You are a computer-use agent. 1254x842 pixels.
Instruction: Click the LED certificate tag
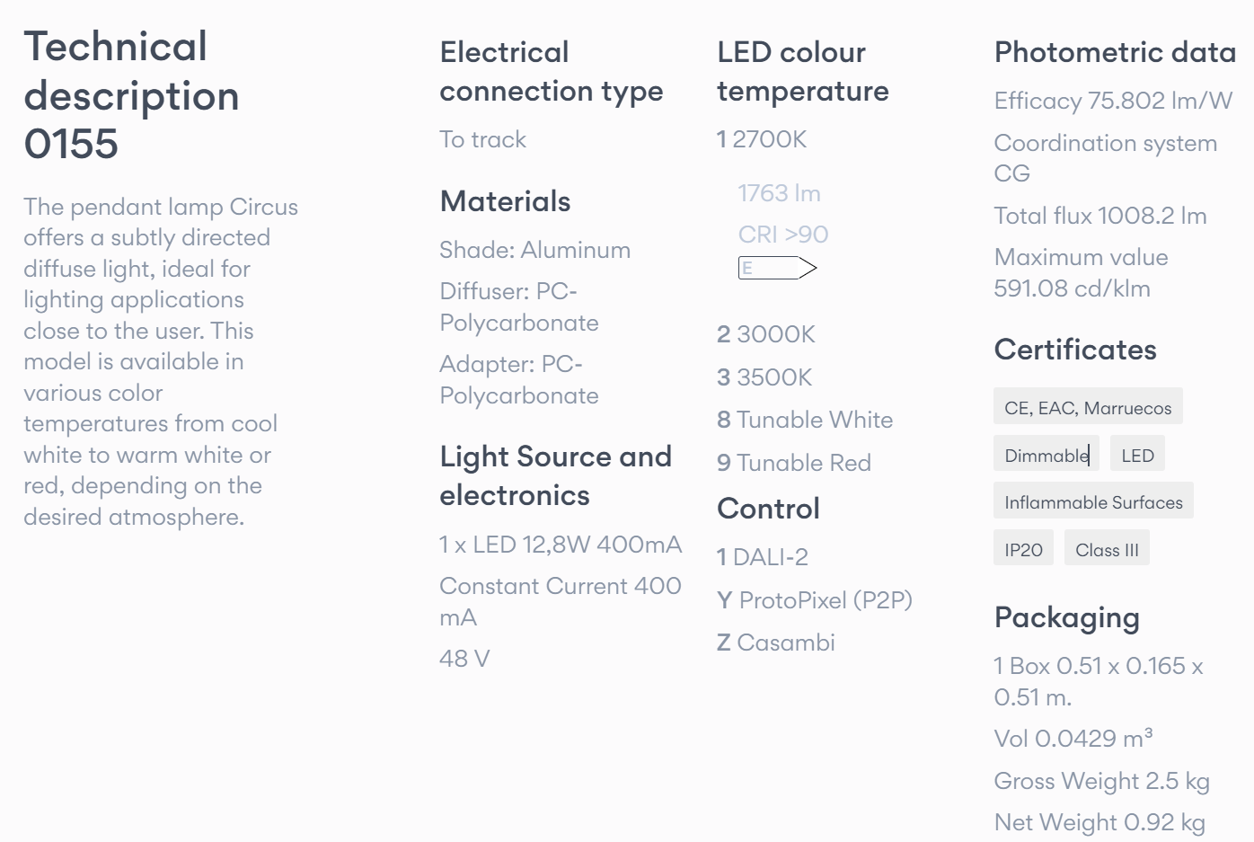[x=1137, y=456]
